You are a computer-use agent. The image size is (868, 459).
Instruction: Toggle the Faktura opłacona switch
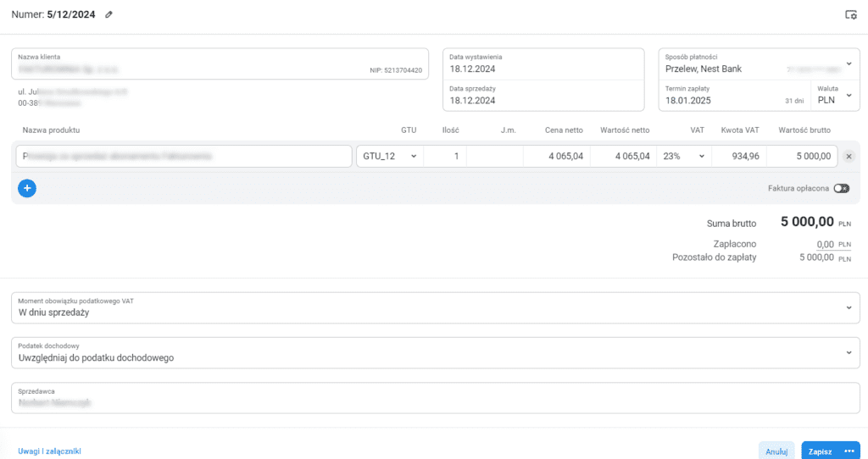coord(841,188)
